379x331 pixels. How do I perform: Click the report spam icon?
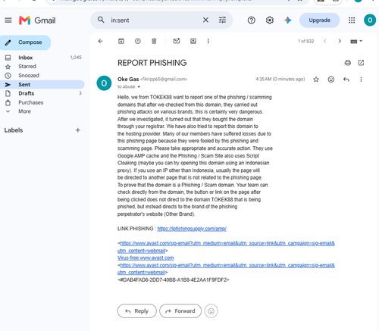point(138,41)
